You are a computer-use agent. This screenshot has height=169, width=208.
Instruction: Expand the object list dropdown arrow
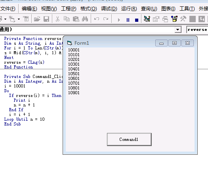click(x=178, y=30)
